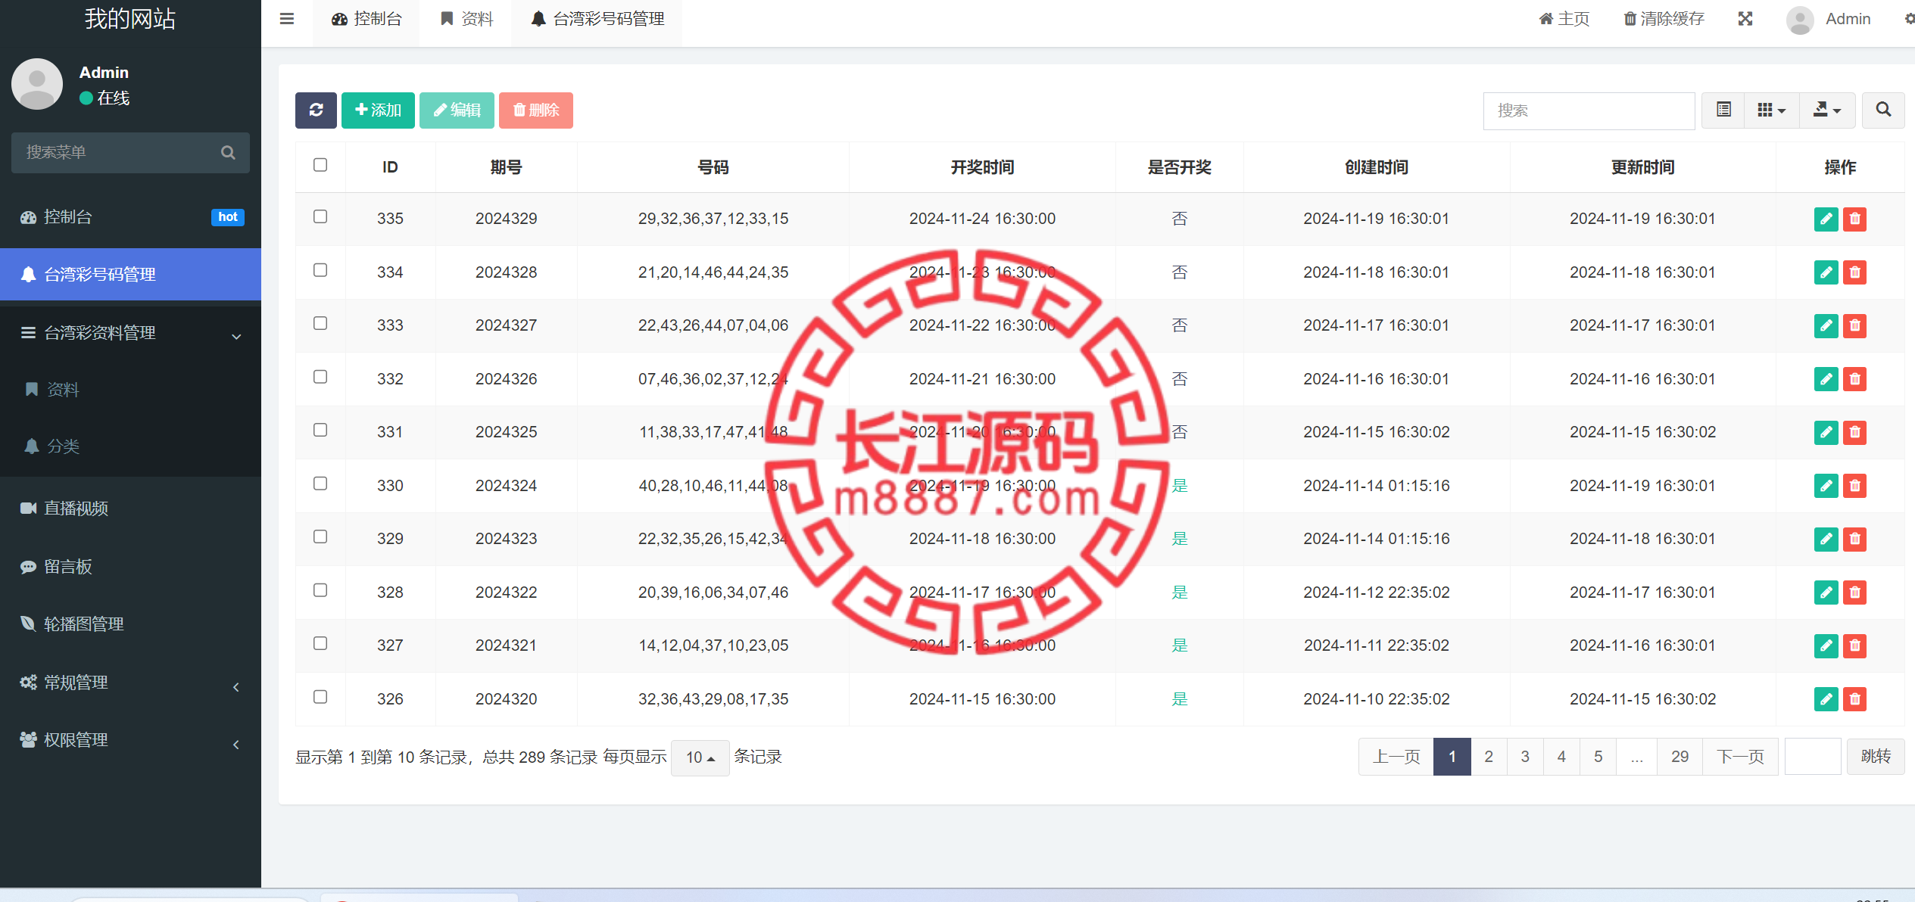Delete row 335 using red trash icon

click(x=1854, y=219)
